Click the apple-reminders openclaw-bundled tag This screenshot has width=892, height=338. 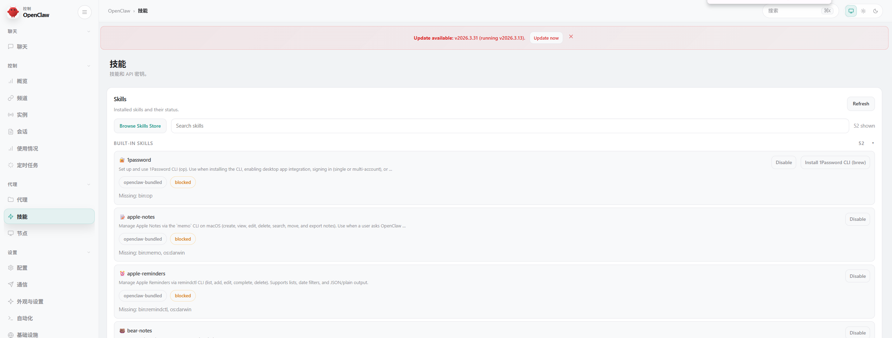[x=143, y=296]
